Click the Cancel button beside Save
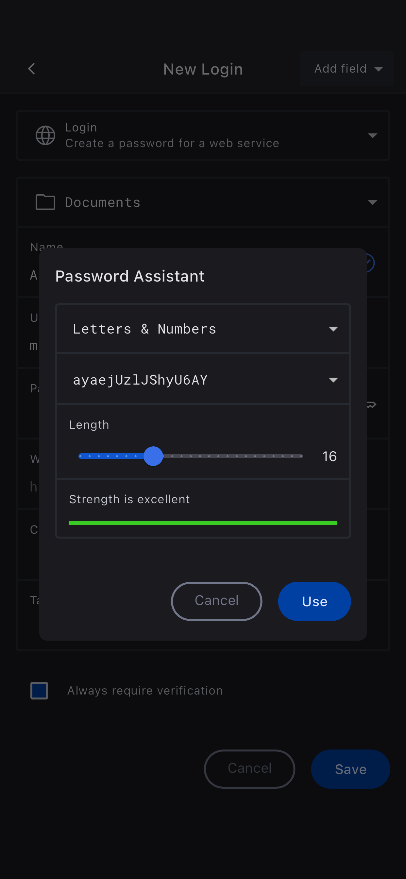This screenshot has height=879, width=406. click(x=249, y=769)
